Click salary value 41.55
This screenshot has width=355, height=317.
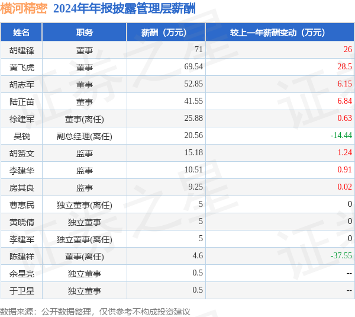pos(193,101)
